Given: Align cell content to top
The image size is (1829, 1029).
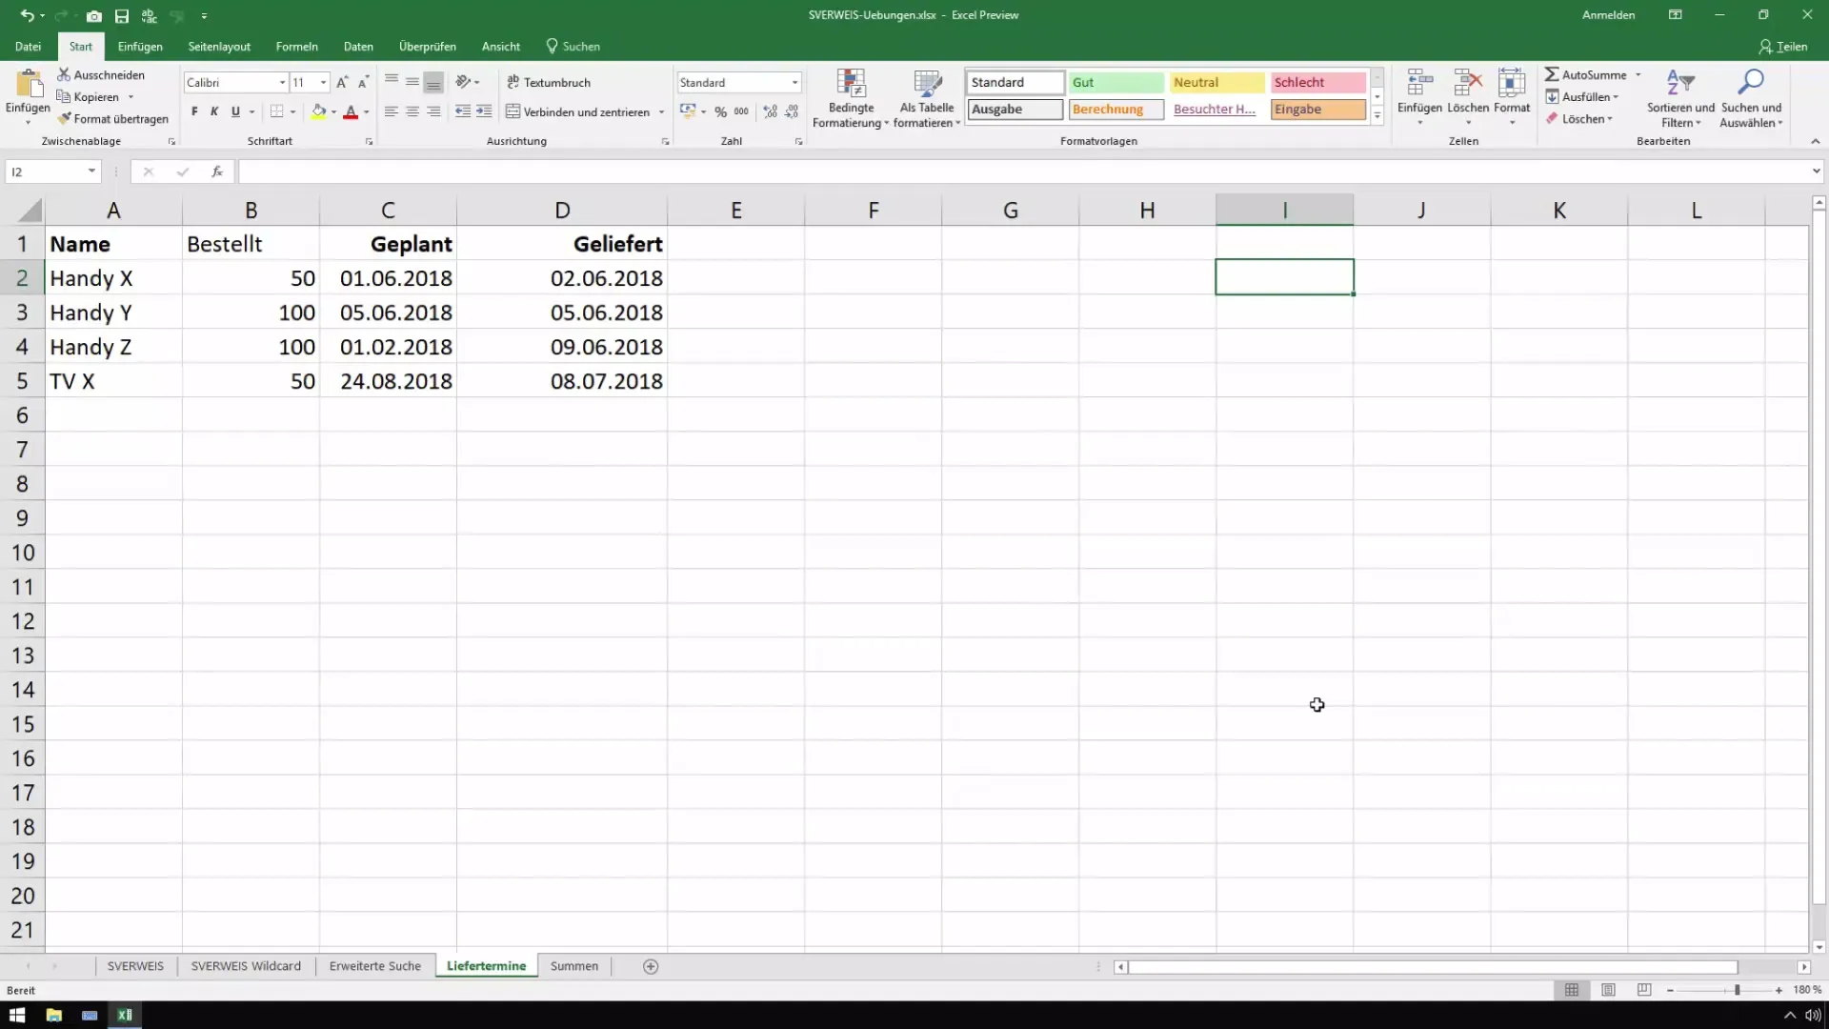Looking at the screenshot, I should point(391,82).
